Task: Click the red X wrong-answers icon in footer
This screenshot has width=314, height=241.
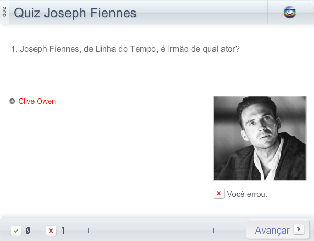Action: [51, 231]
